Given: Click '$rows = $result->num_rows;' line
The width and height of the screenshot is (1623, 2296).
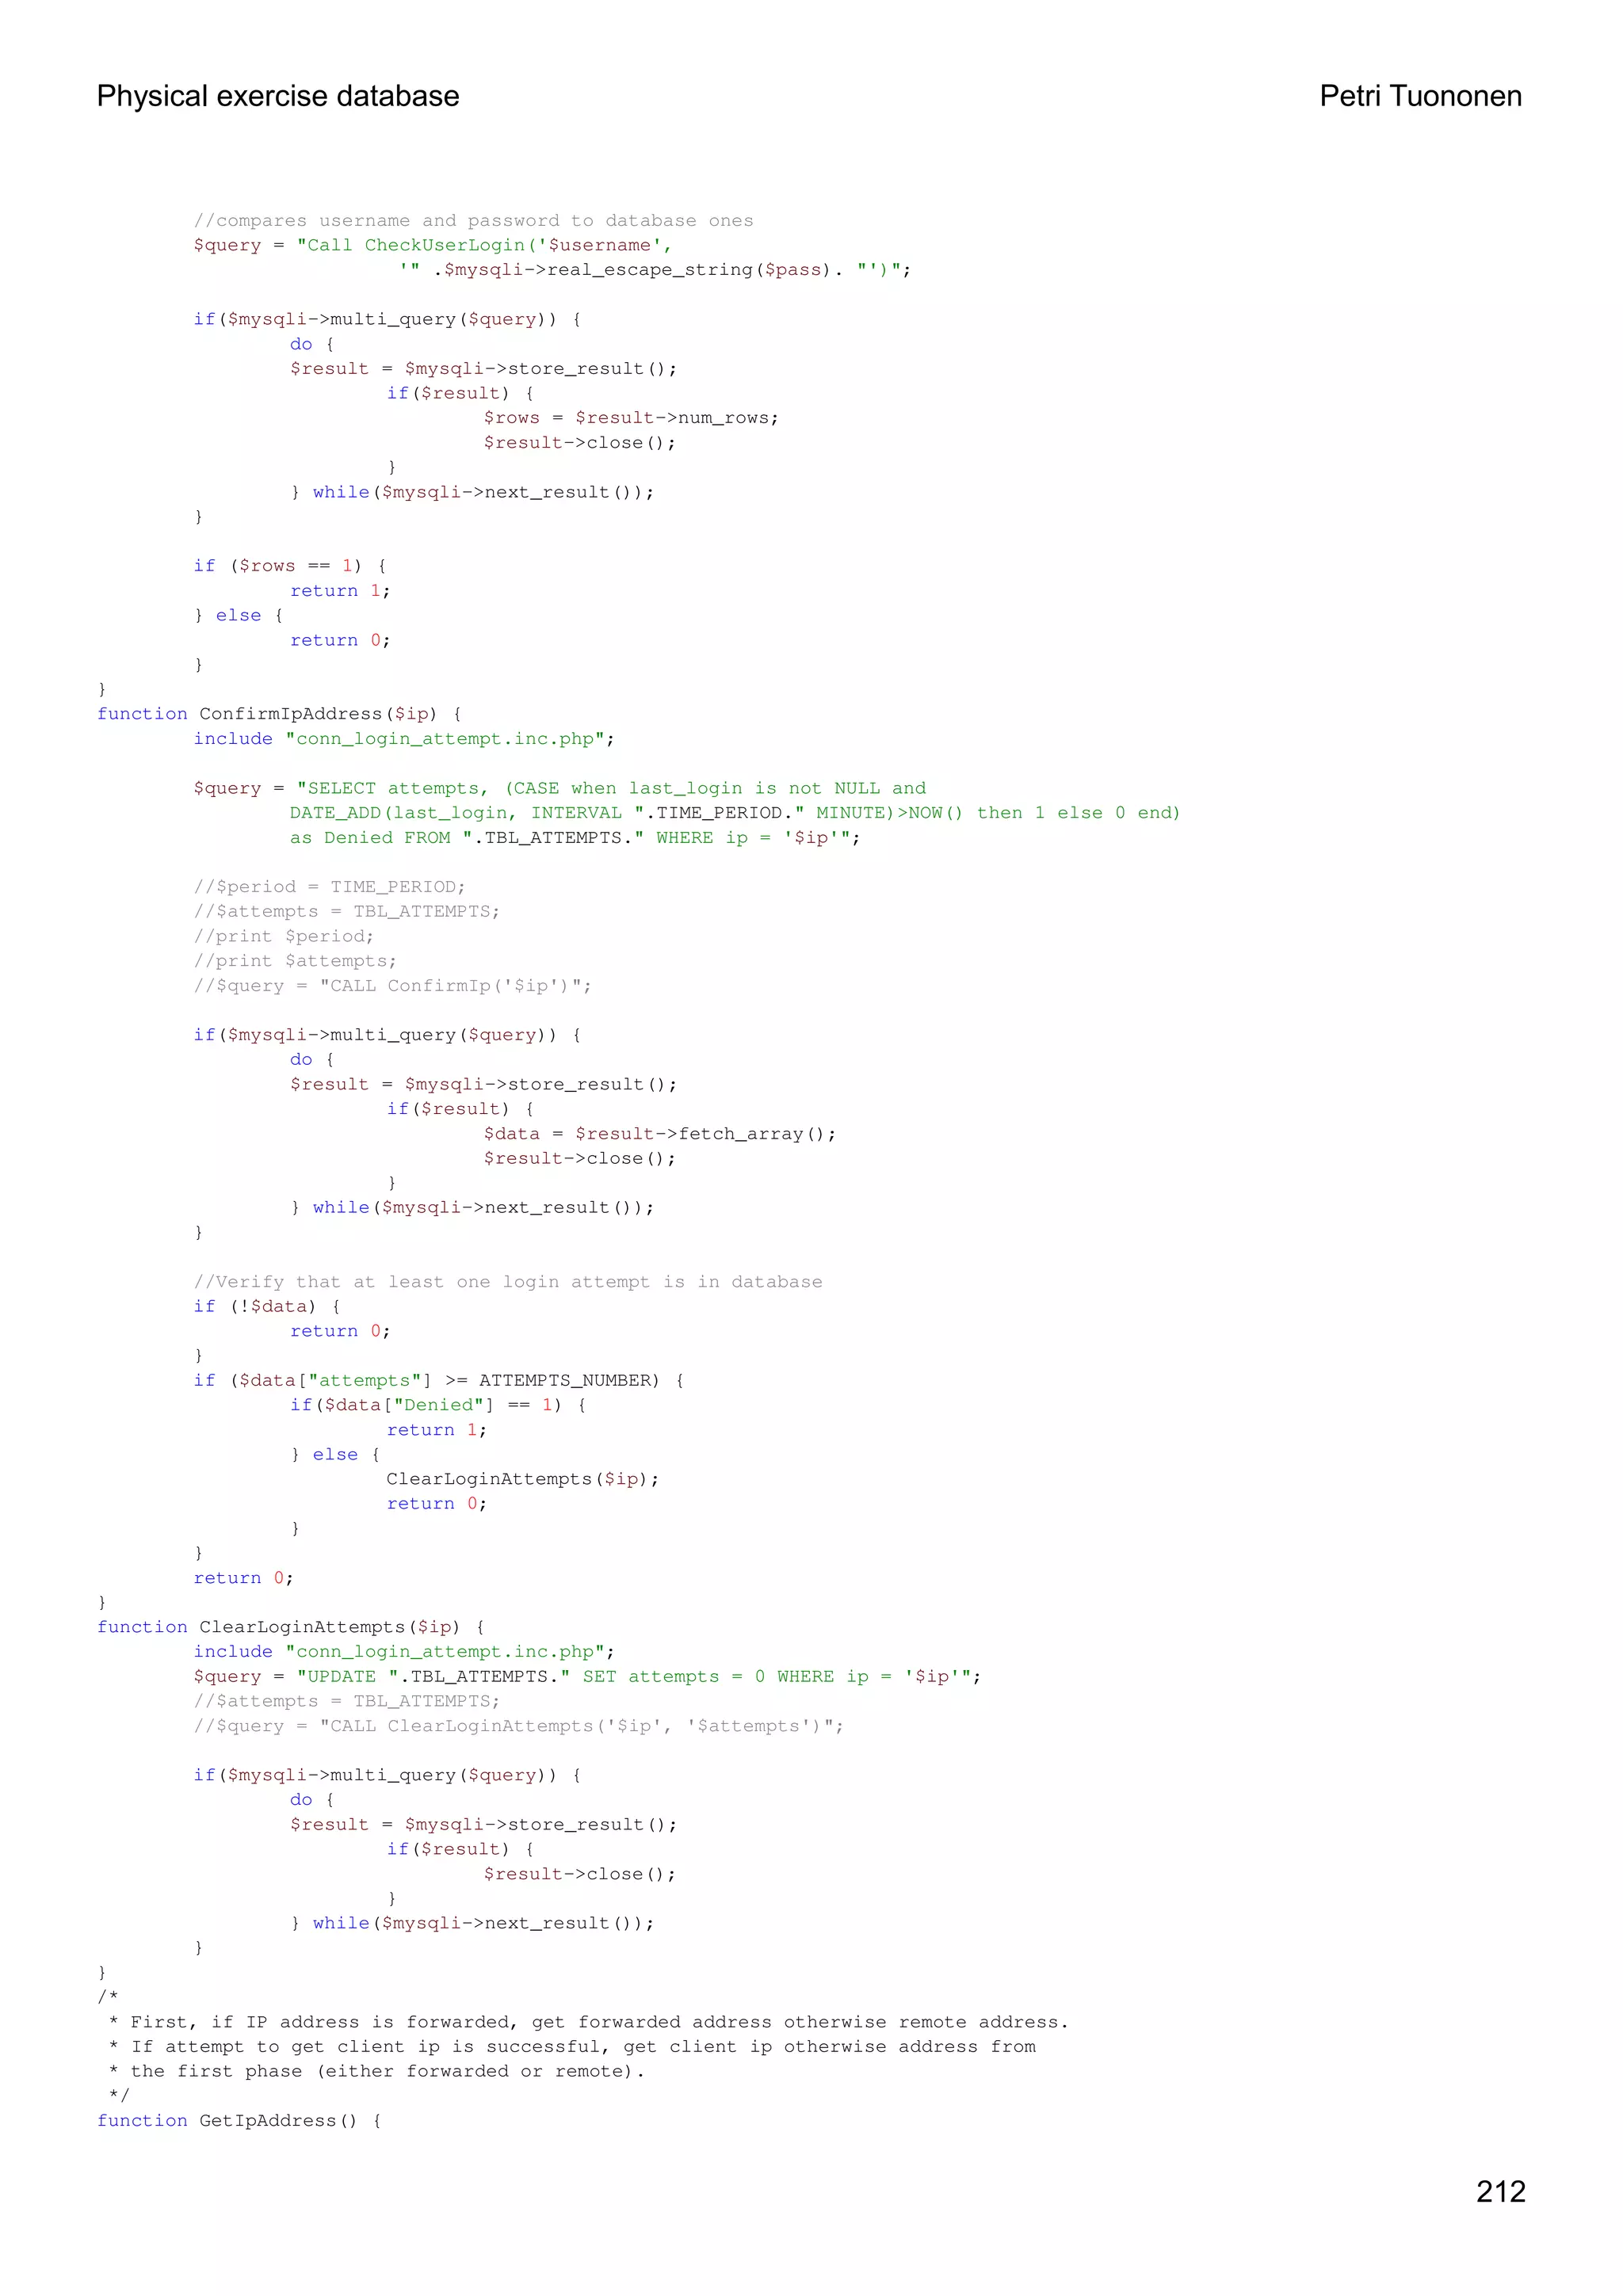Looking at the screenshot, I should click(x=631, y=418).
